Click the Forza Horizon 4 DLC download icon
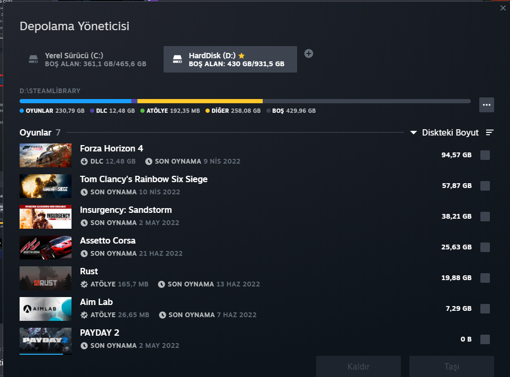The width and height of the screenshot is (510, 377). coord(84,161)
